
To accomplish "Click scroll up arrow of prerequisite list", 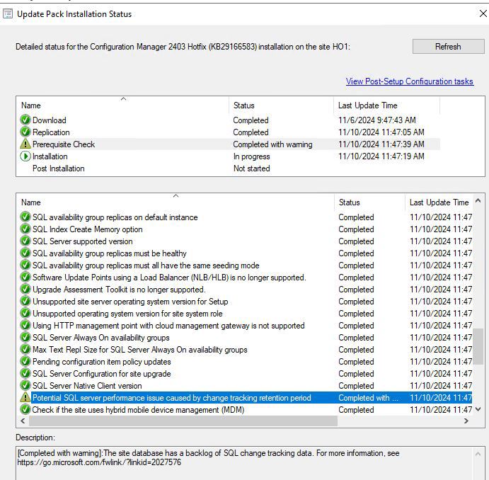I will [x=478, y=201].
